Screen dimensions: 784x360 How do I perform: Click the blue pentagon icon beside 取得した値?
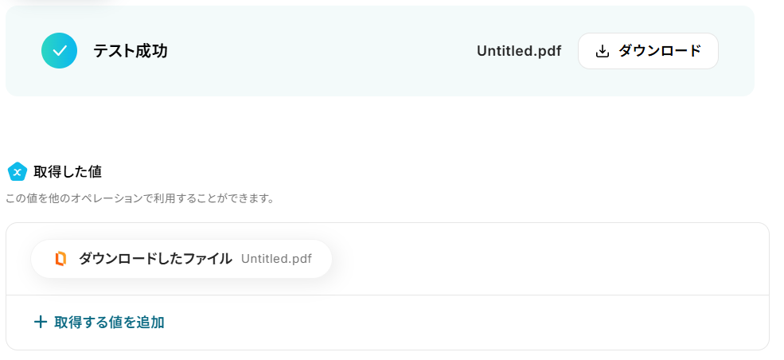tap(18, 172)
